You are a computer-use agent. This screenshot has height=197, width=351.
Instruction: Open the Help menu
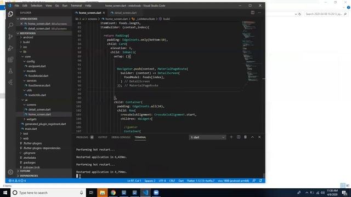coord(88,5)
